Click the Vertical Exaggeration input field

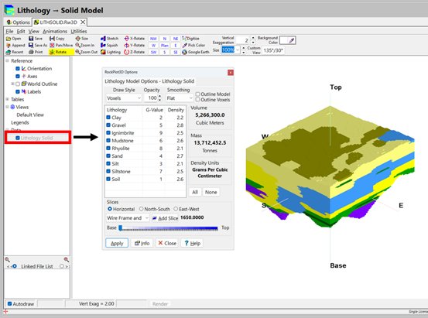coord(243,40)
